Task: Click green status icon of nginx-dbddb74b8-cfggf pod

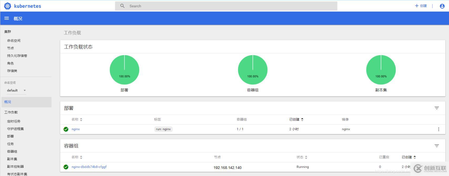Action: pyautogui.click(x=66, y=167)
